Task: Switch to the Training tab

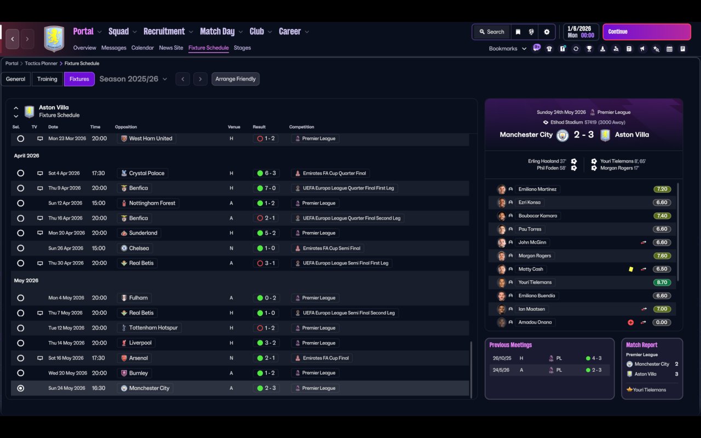Action: [47, 79]
